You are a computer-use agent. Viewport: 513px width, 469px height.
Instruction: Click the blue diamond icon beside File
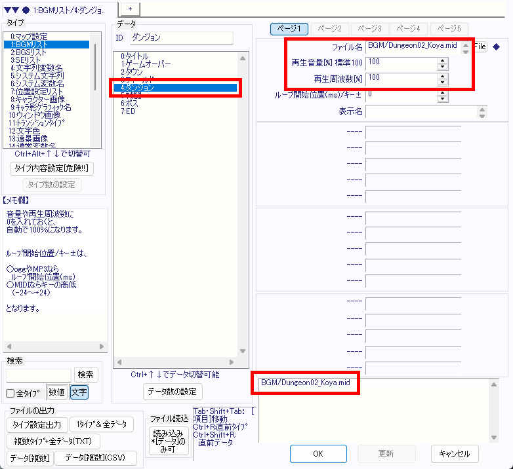pyautogui.click(x=496, y=47)
